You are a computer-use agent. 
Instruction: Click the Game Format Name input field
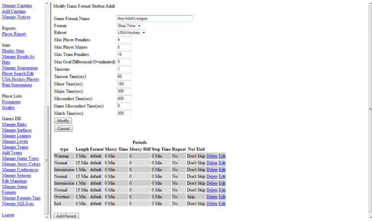click(154, 18)
